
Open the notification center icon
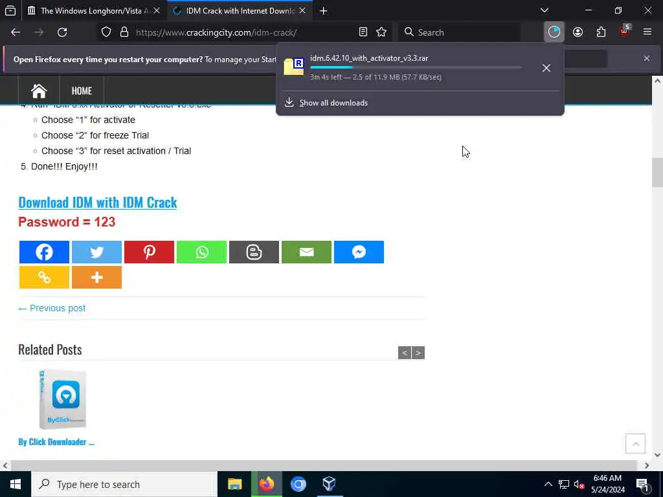pyautogui.click(x=642, y=484)
